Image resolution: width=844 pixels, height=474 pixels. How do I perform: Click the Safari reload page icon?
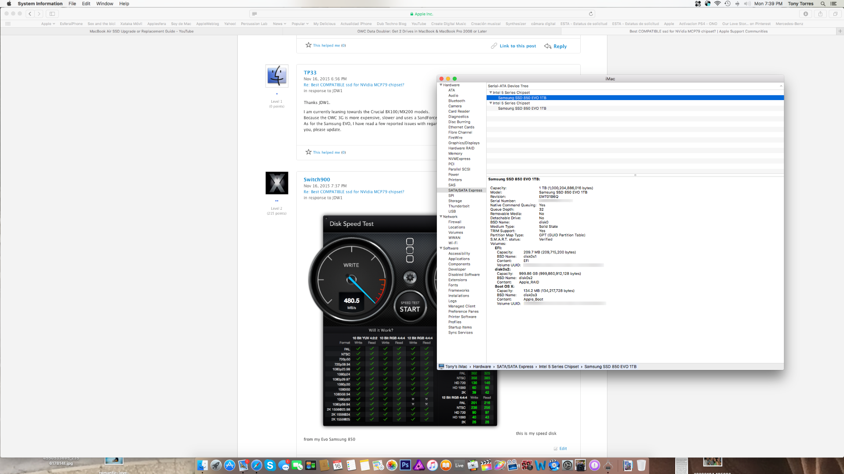pyautogui.click(x=591, y=14)
